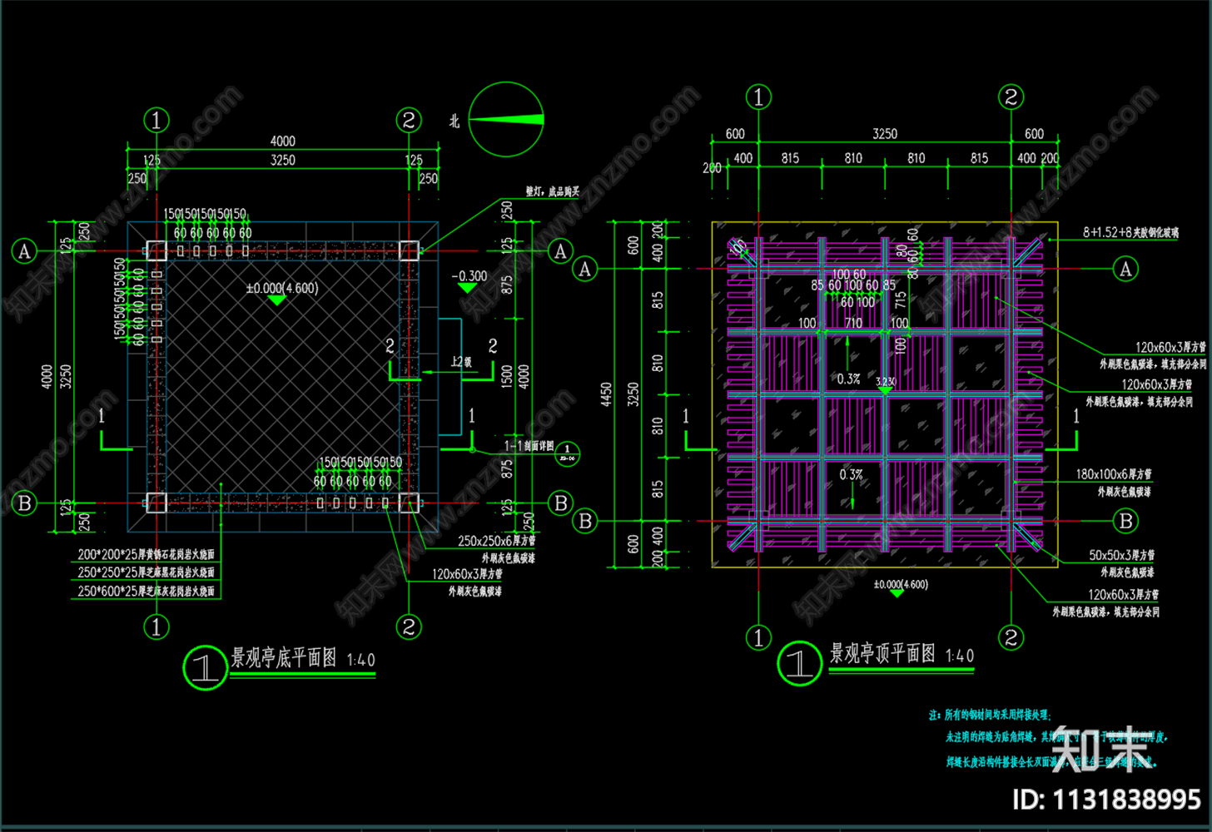Click the 120x60x3厚方管 label below floor plan
The image size is (1212, 832).
pos(467,574)
